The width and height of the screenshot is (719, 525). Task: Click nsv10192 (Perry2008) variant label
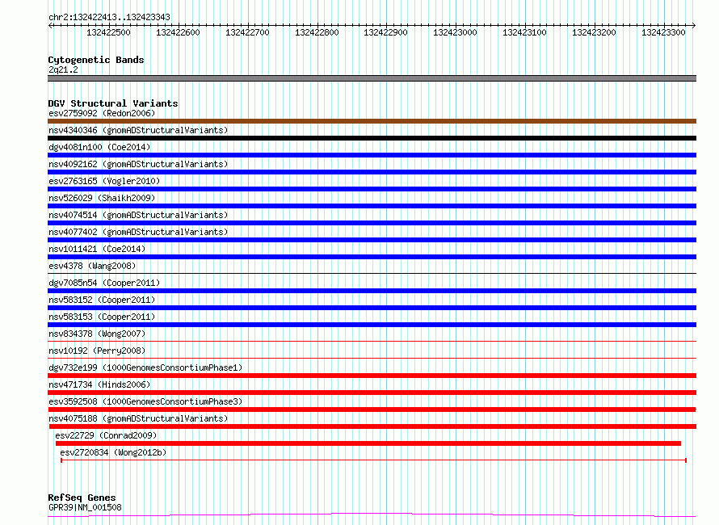(97, 351)
